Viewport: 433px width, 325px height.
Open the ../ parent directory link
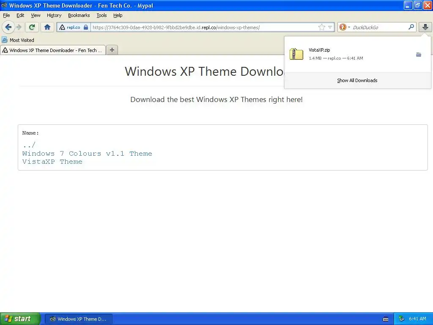[x=29, y=145]
